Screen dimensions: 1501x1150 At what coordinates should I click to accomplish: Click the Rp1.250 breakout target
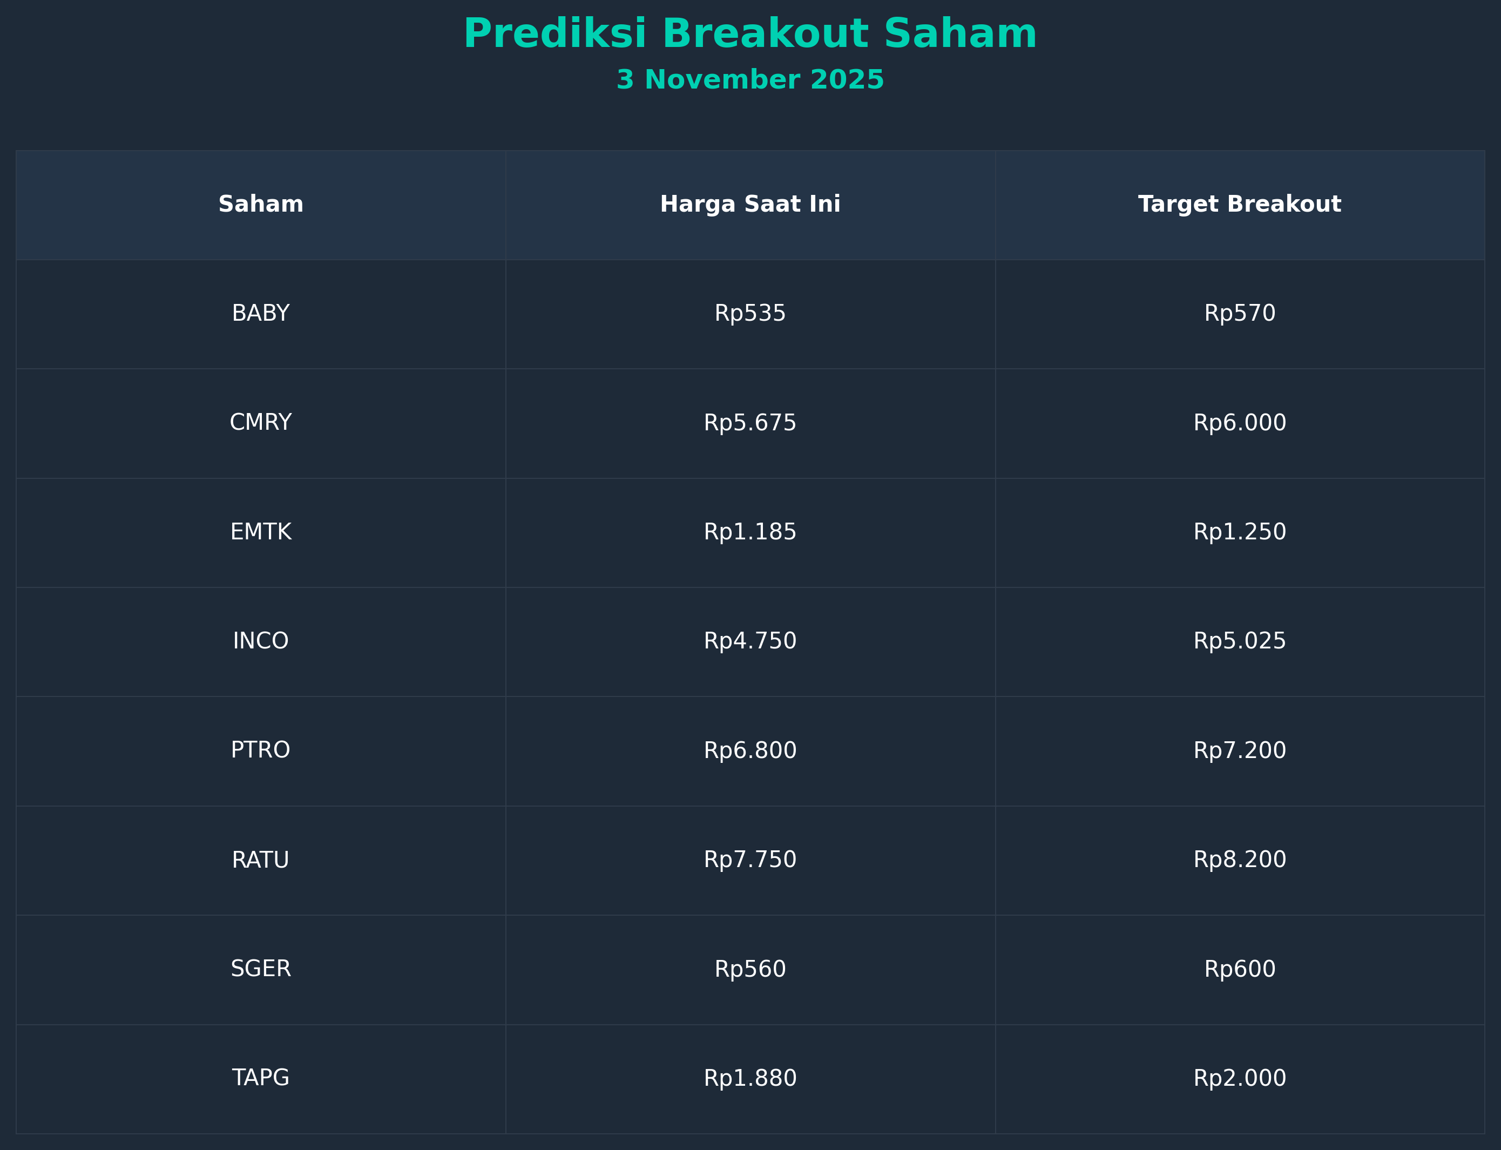click(1240, 532)
